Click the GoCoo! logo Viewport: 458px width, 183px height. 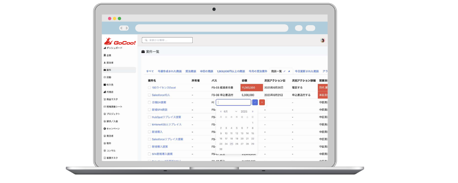(x=120, y=42)
